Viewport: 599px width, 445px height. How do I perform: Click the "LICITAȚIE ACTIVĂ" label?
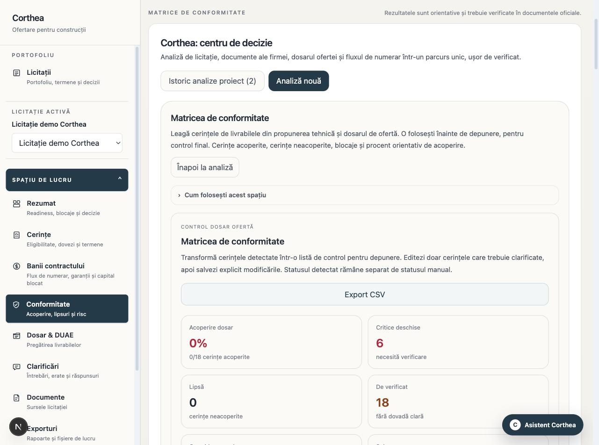pyautogui.click(x=41, y=112)
